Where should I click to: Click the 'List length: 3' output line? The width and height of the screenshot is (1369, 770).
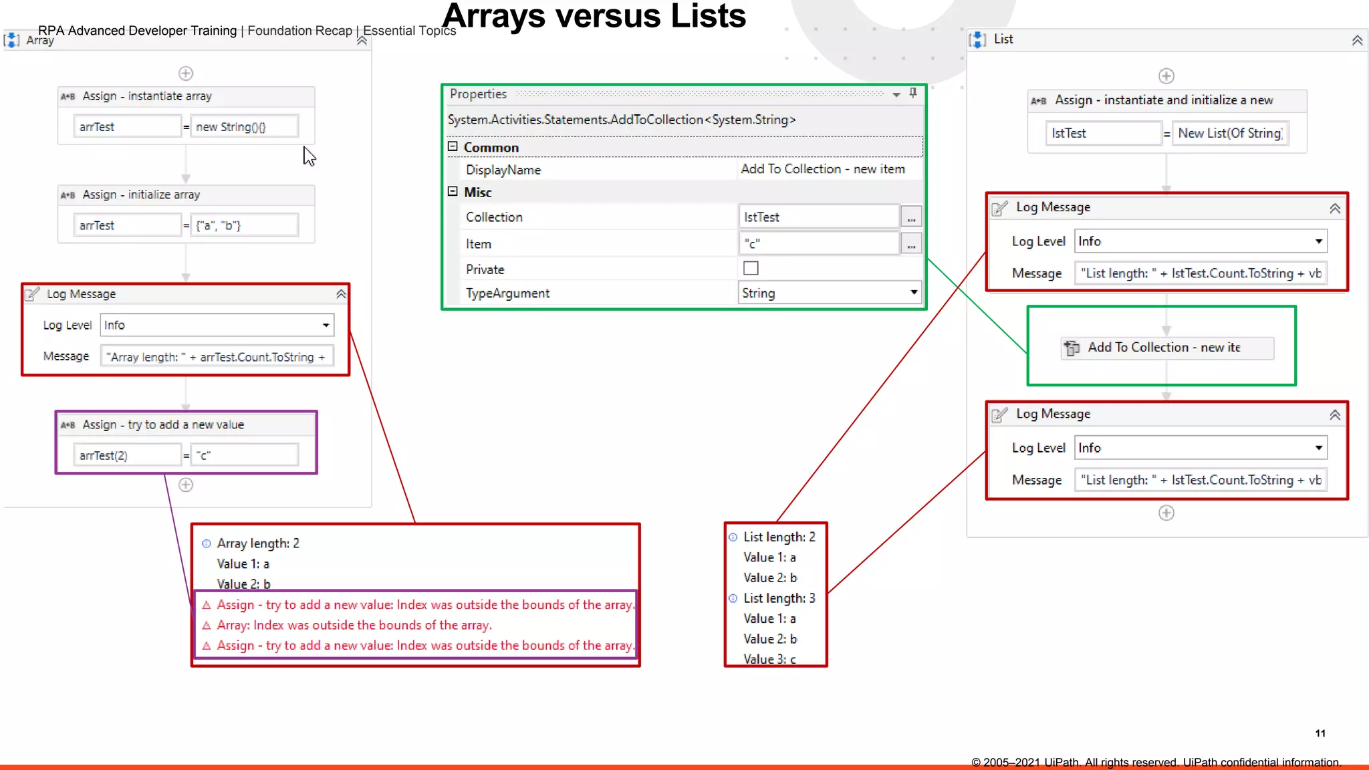click(x=779, y=599)
